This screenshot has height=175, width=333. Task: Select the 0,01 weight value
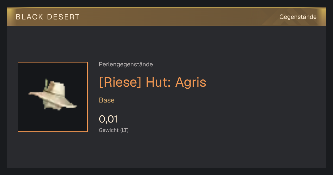pos(108,119)
